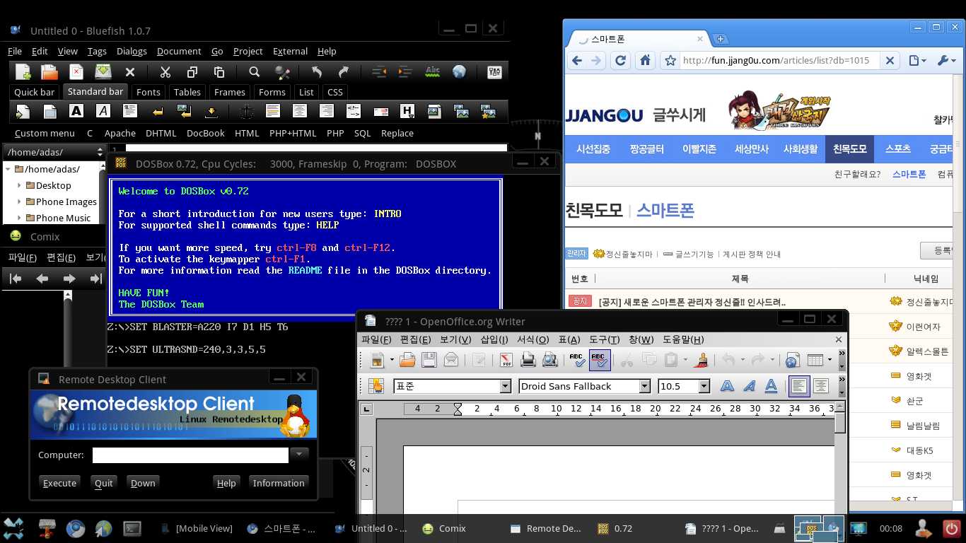Screen dimensions: 966x543
Task: Click Redo arrow in Bluefish toolbar
Action: click(344, 71)
